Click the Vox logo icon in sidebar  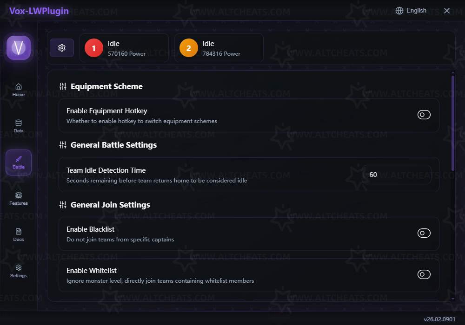tap(19, 48)
